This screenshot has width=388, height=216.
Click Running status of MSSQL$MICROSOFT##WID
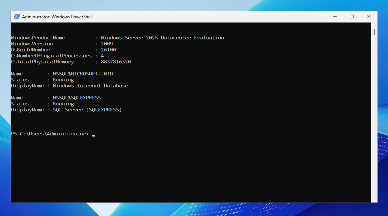tap(63, 80)
